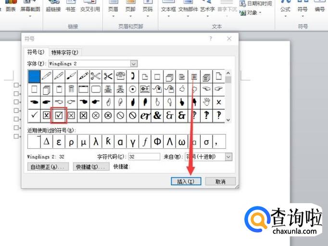Insert WordArt from ribbon

(x=207, y=8)
